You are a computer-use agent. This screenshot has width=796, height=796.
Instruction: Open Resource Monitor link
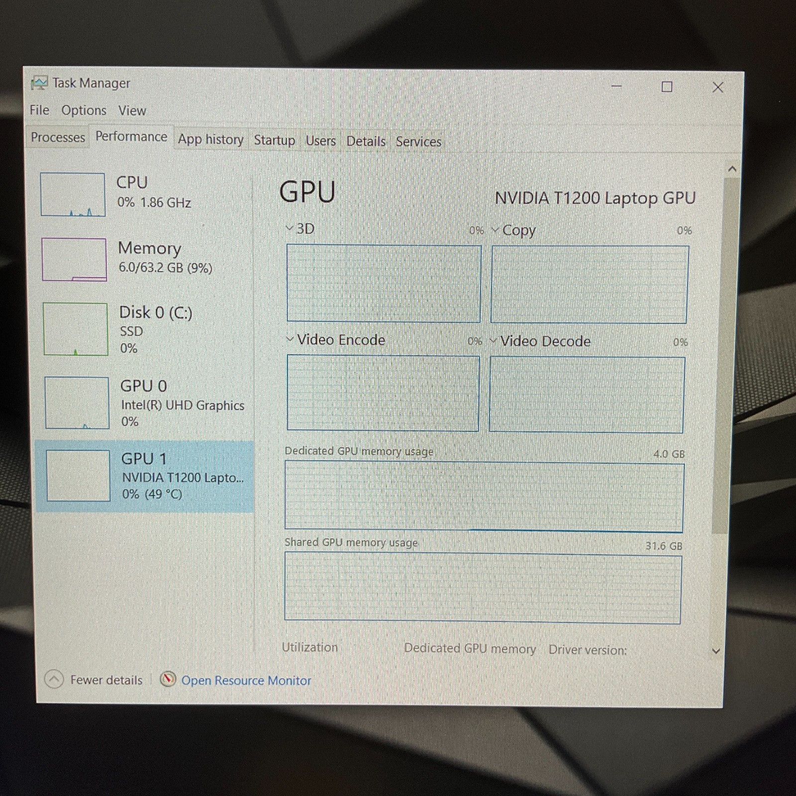(246, 680)
